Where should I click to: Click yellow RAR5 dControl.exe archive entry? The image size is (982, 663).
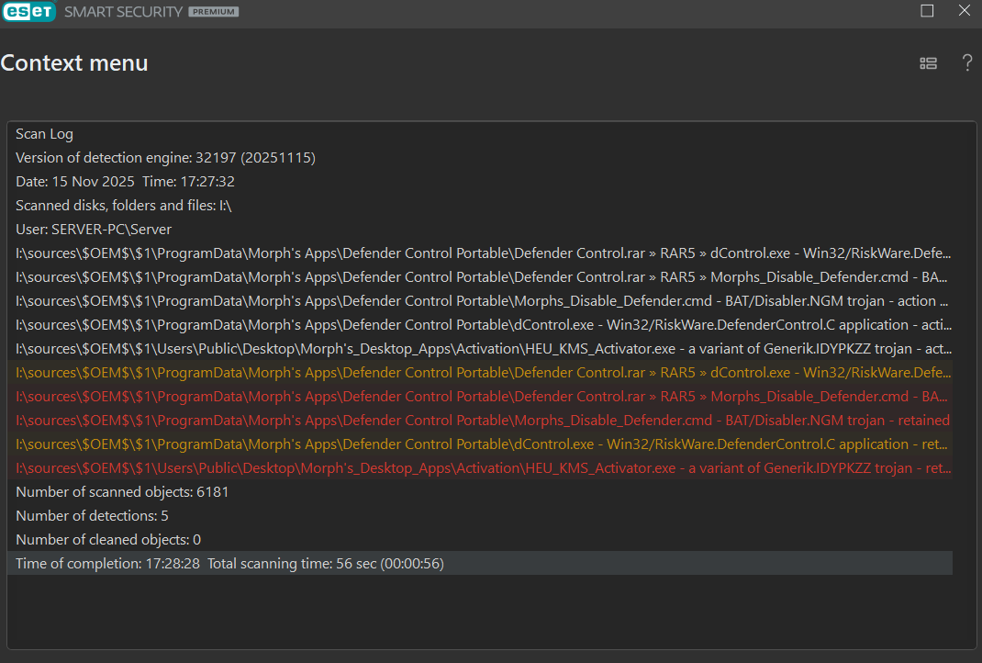click(x=483, y=373)
